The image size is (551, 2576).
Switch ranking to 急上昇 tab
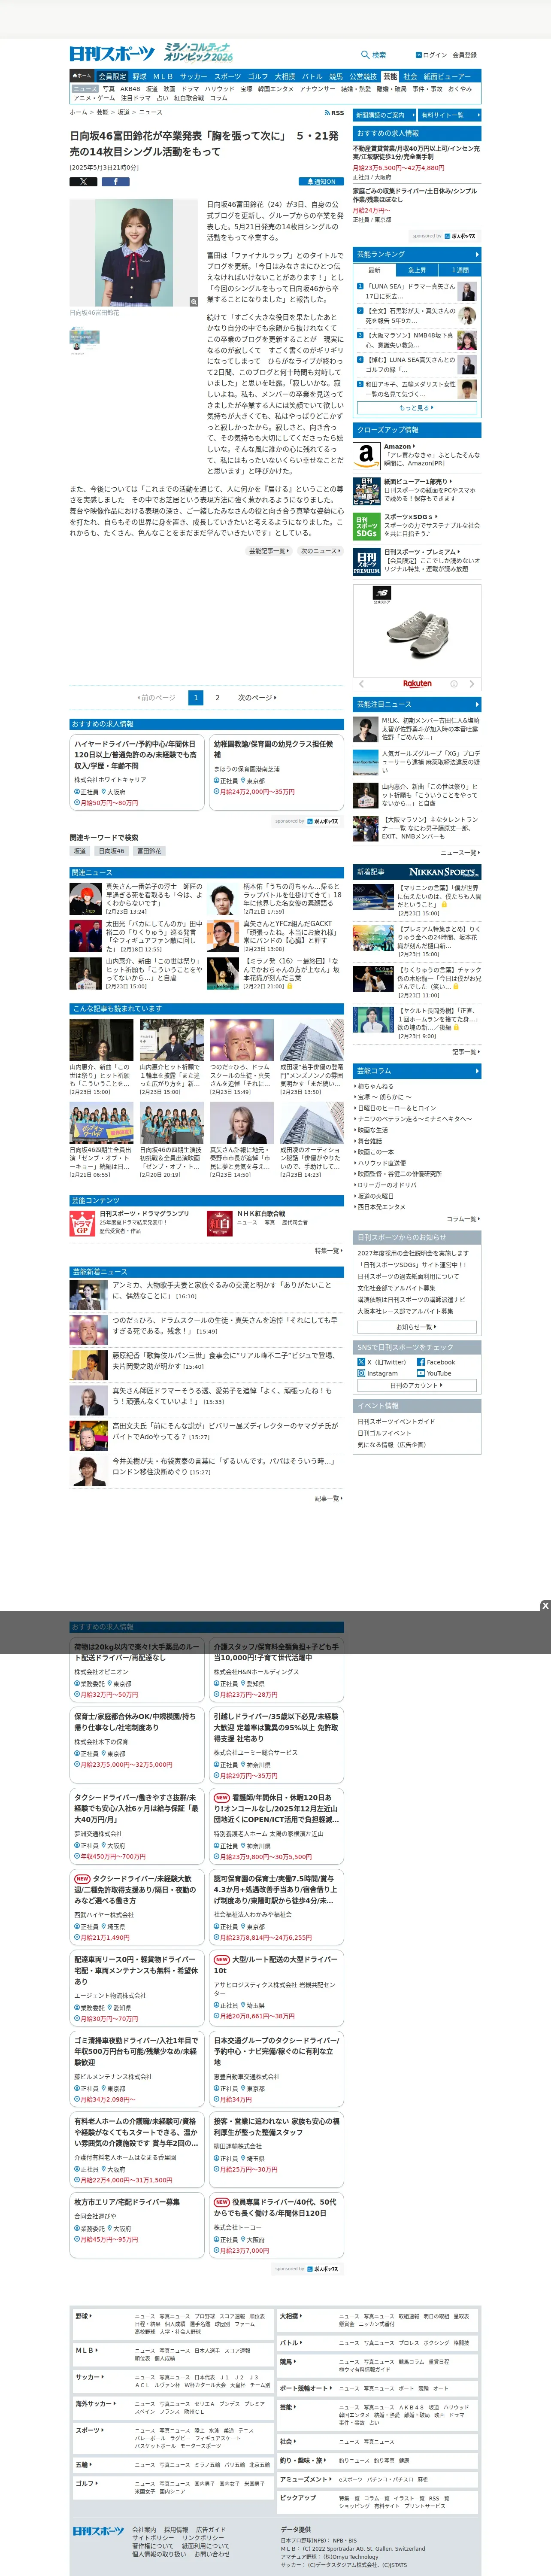417,270
